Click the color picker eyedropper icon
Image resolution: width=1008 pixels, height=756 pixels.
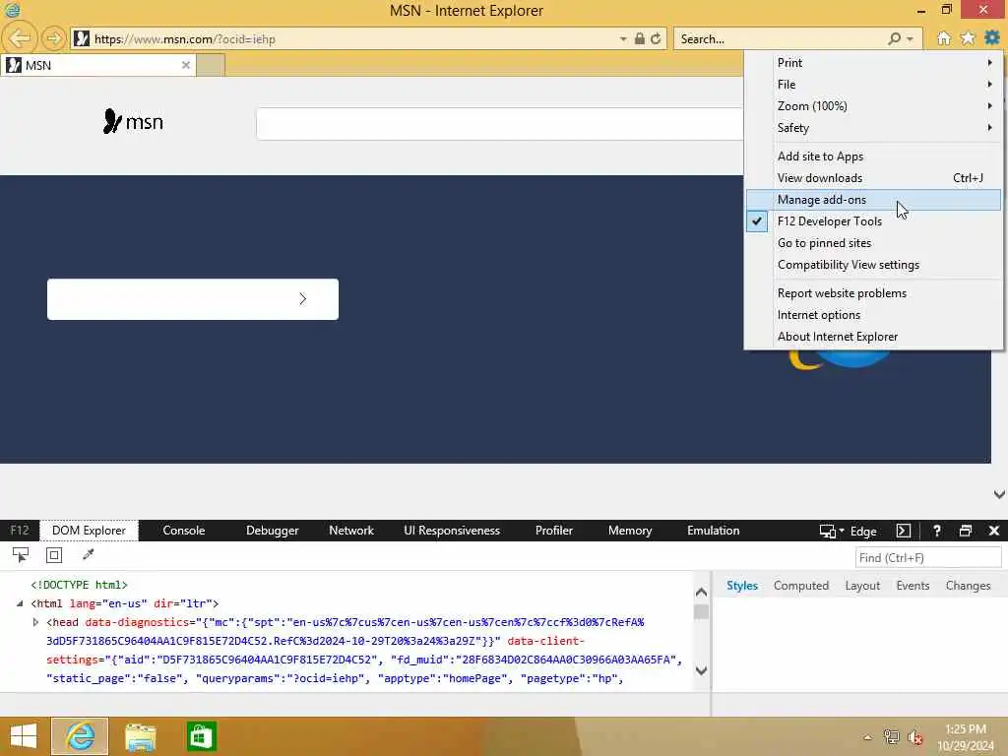click(x=88, y=554)
